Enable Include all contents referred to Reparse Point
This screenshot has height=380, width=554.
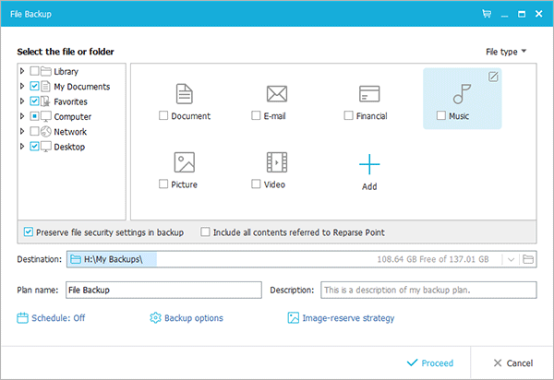click(206, 232)
